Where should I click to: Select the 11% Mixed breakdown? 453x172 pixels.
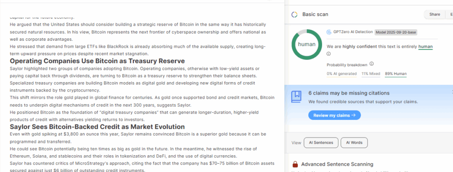click(371, 74)
